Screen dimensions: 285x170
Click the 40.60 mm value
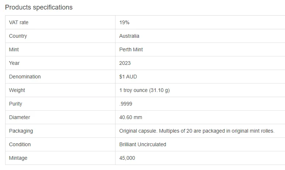[x=131, y=117]
